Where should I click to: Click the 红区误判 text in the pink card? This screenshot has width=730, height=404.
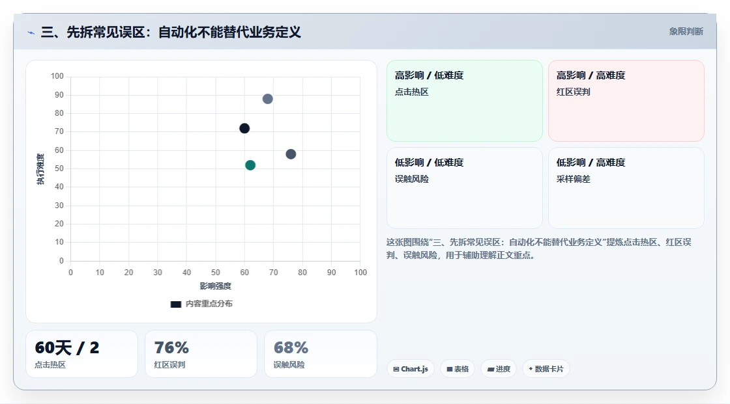573,92
